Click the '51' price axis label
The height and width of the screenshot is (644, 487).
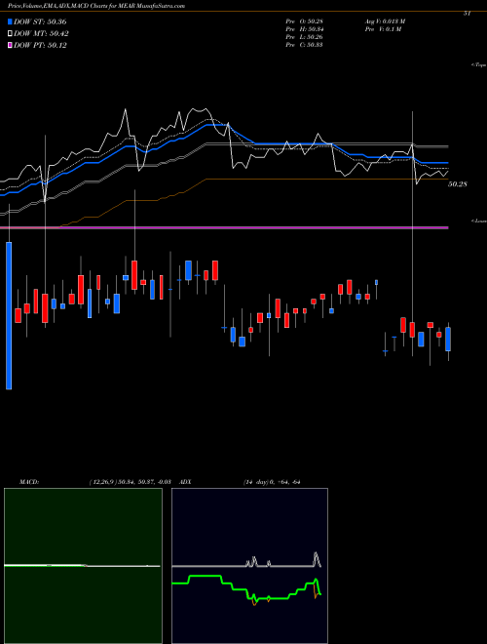467,14
